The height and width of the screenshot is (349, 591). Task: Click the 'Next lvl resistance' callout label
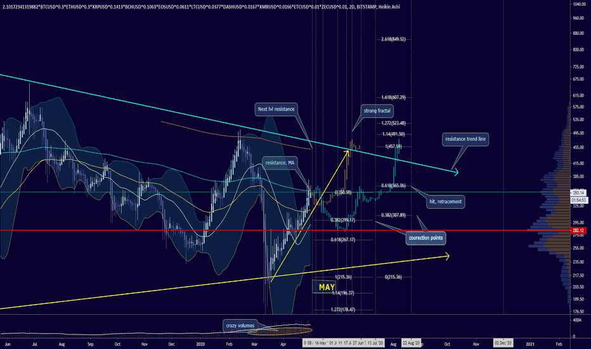(x=276, y=109)
